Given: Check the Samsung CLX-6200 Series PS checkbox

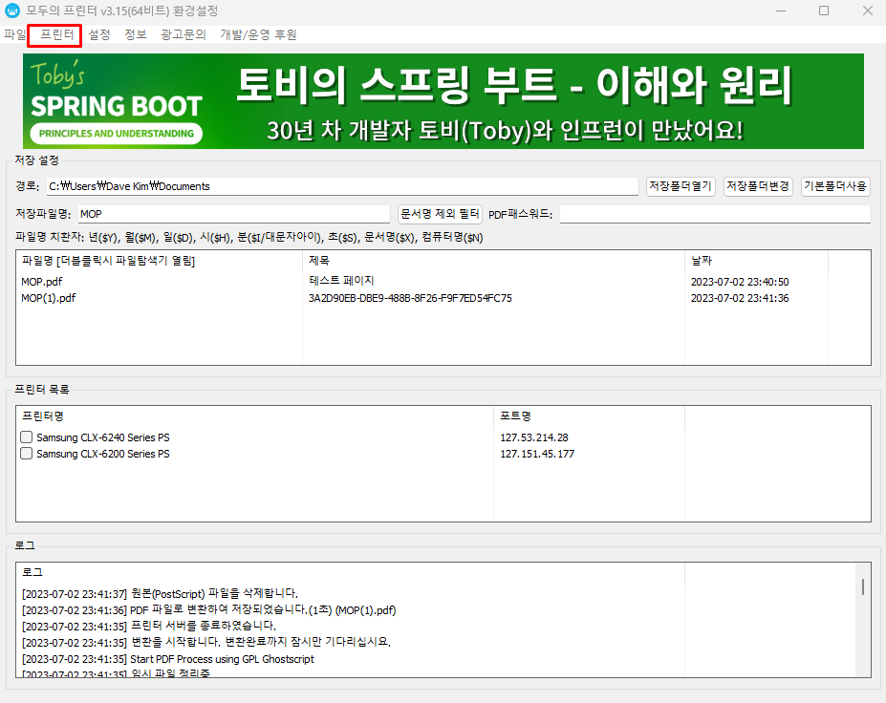Looking at the screenshot, I should (x=26, y=454).
